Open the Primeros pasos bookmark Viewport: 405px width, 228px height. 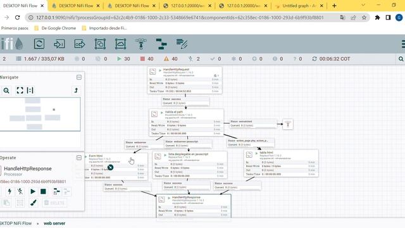[x=15, y=28]
